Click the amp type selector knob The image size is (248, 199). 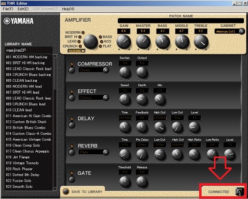(x=91, y=42)
